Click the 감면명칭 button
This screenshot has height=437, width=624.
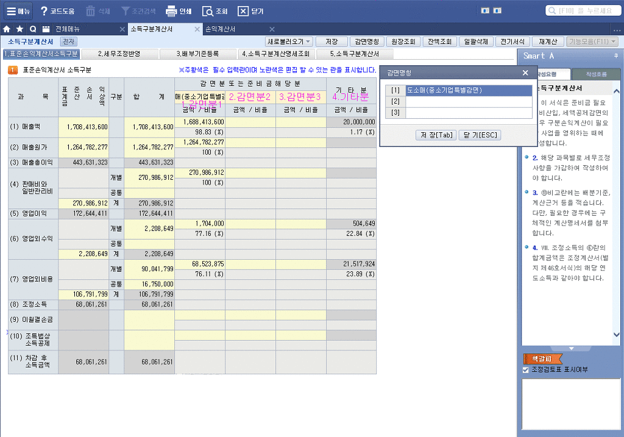coord(367,41)
